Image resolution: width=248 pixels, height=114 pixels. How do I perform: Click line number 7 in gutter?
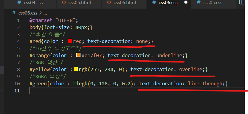[x=18, y=62]
